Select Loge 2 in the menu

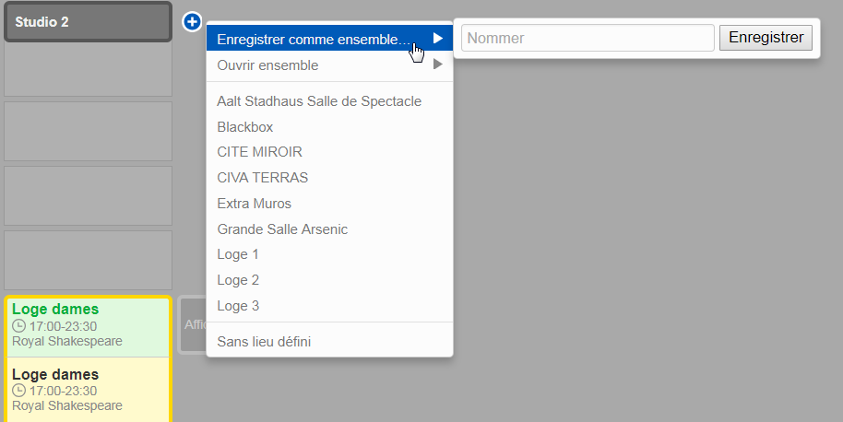coord(238,279)
